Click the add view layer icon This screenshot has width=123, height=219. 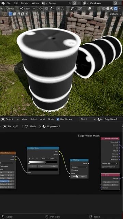click(115, 3)
